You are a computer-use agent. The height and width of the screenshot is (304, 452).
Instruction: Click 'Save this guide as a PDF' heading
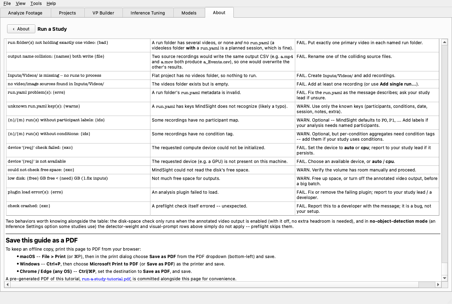point(42,240)
